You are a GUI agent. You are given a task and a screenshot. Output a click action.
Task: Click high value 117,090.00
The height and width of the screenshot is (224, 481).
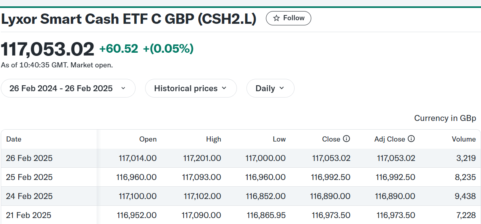coord(202,215)
